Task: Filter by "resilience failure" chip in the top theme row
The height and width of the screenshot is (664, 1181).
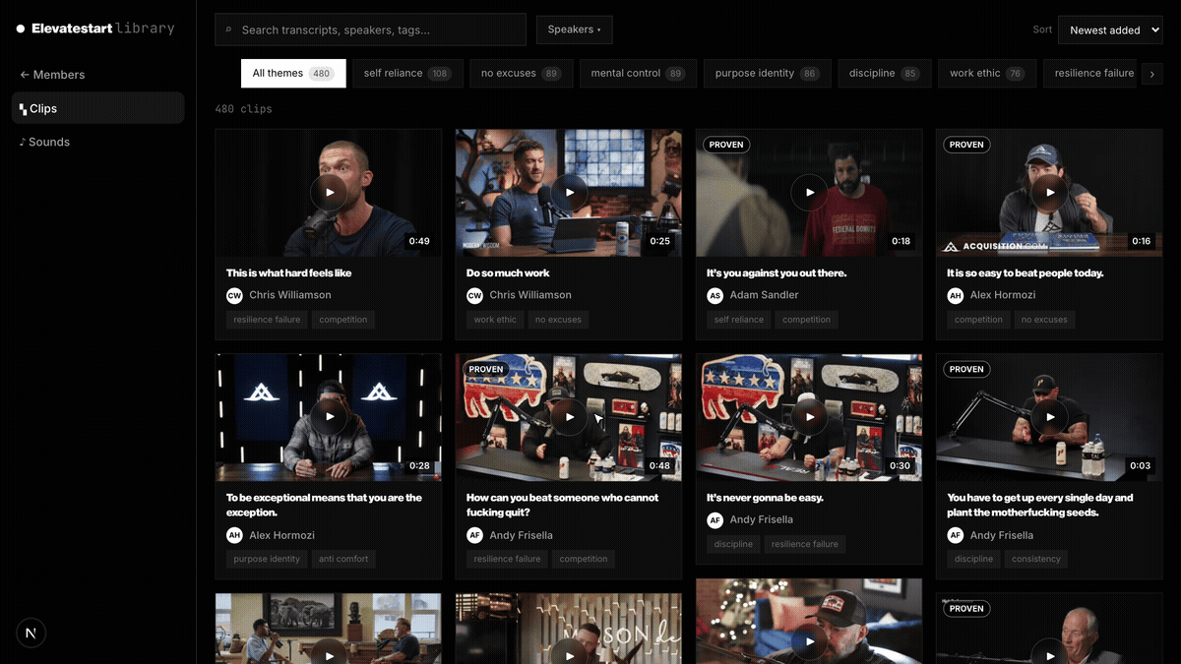Action: pos(1091,73)
